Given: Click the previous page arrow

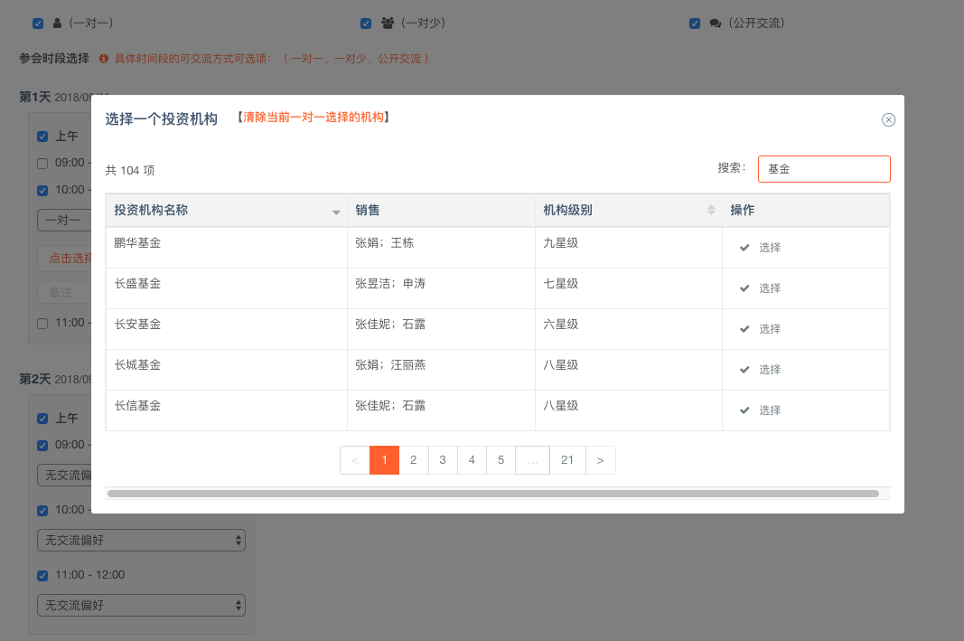Looking at the screenshot, I should coord(355,460).
